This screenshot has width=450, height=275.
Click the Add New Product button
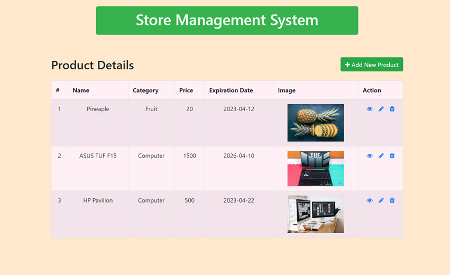coord(372,65)
